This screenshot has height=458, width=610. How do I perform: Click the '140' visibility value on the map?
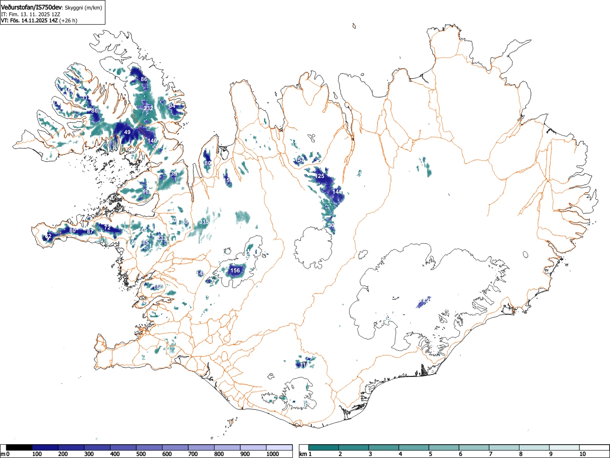(x=152, y=141)
